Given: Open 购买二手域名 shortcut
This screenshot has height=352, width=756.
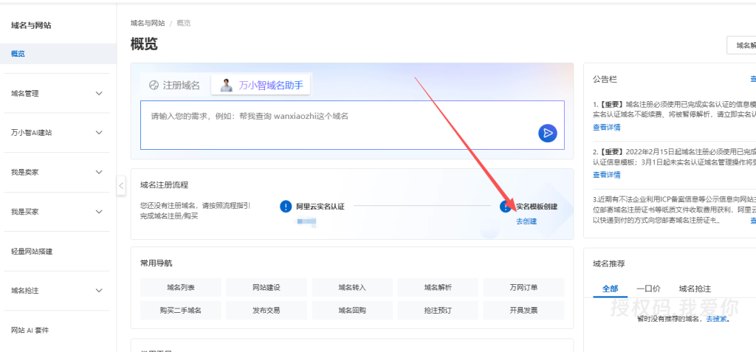Looking at the screenshot, I should (181, 310).
